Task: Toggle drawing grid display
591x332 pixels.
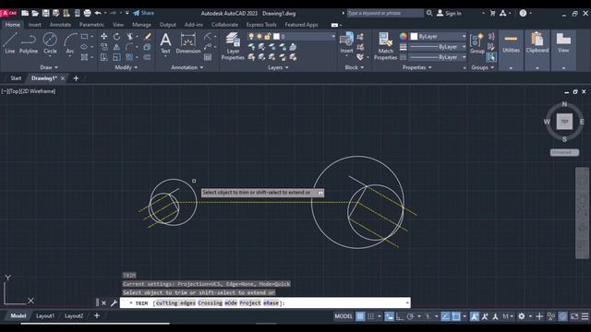Action: pos(360,316)
